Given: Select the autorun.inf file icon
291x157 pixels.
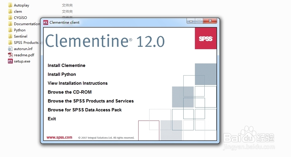Looking at the screenshot, I should (10, 49).
